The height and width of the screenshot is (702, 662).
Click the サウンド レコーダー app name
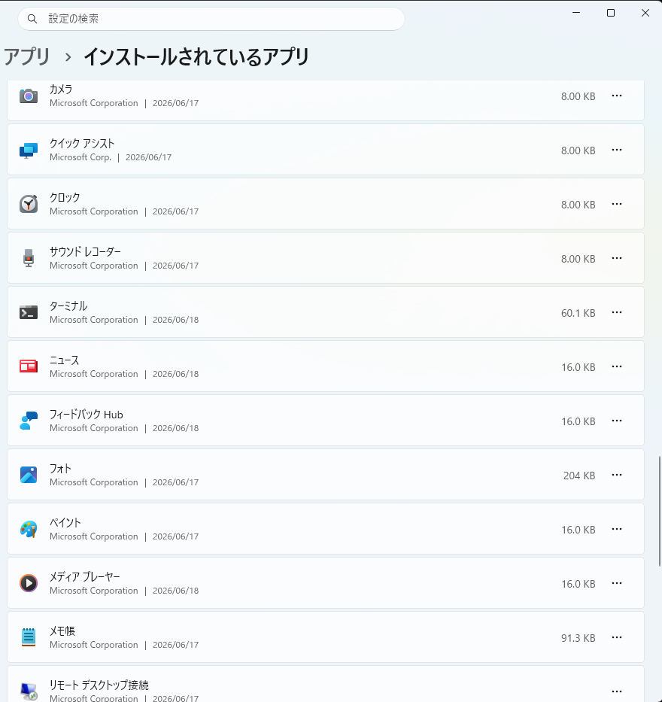click(86, 252)
